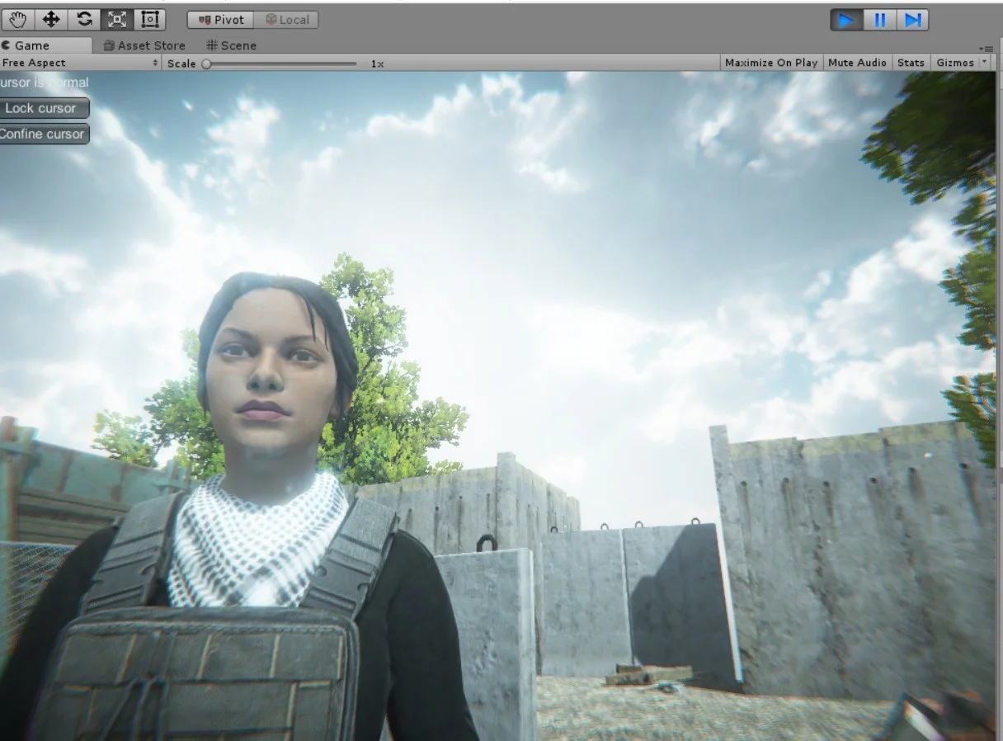Pause the running game

879,20
